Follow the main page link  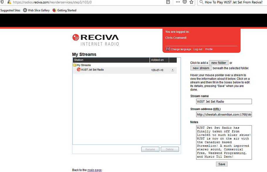94,170
